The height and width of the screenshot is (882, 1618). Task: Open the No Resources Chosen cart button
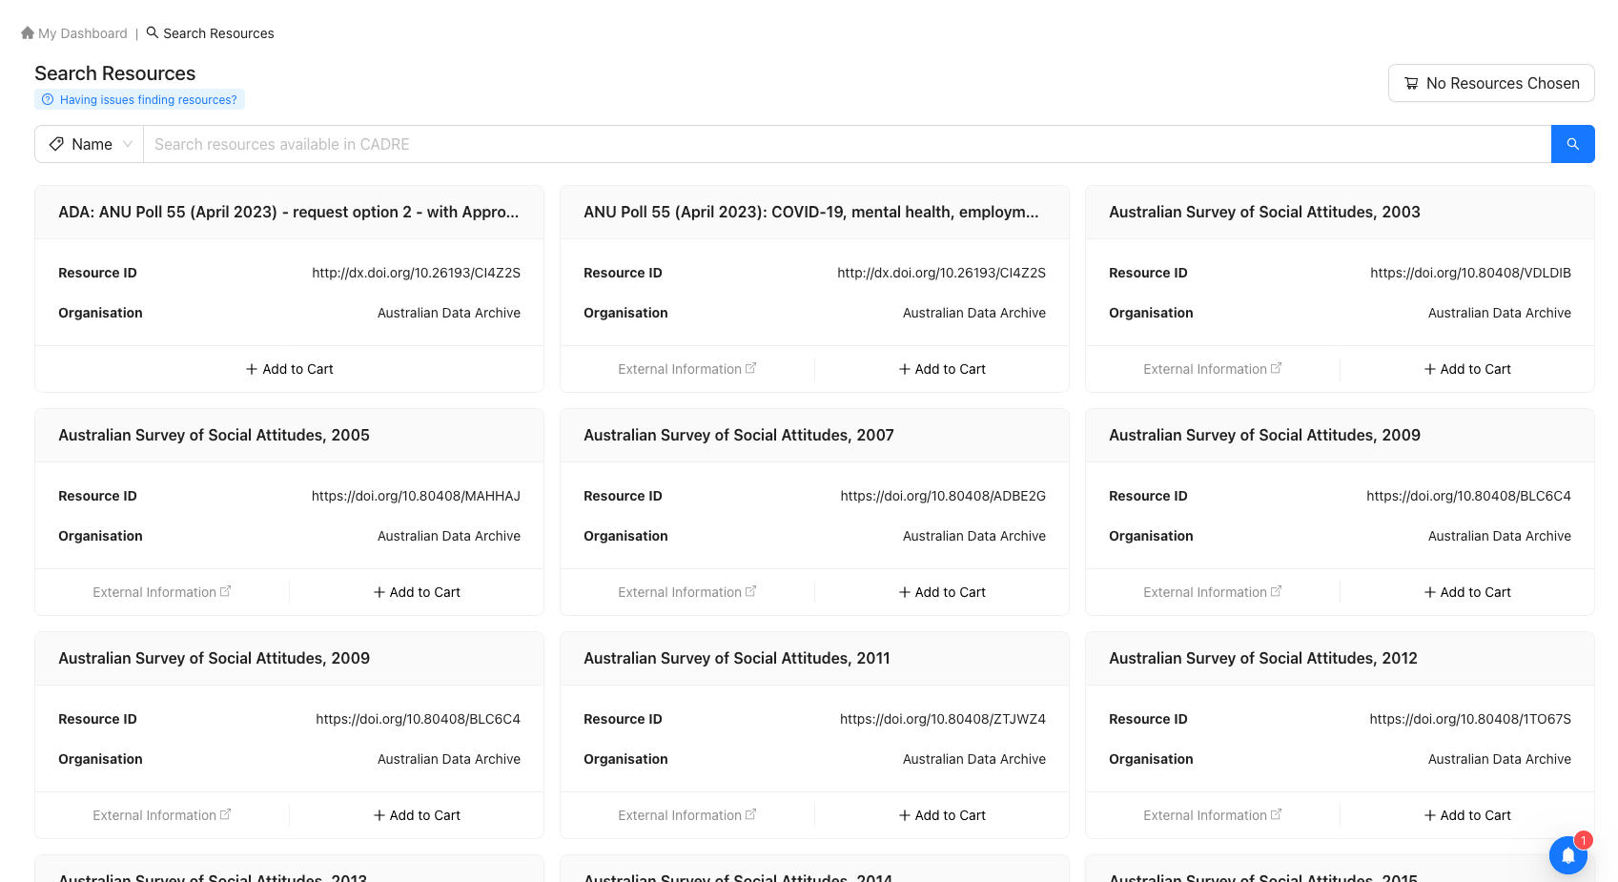pos(1491,83)
